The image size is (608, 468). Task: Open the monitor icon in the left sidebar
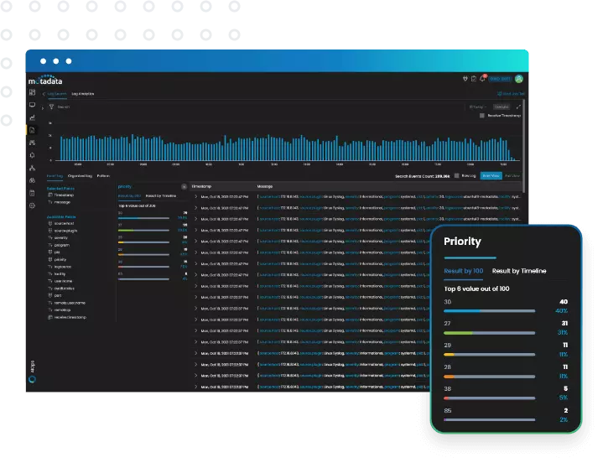[x=32, y=105]
